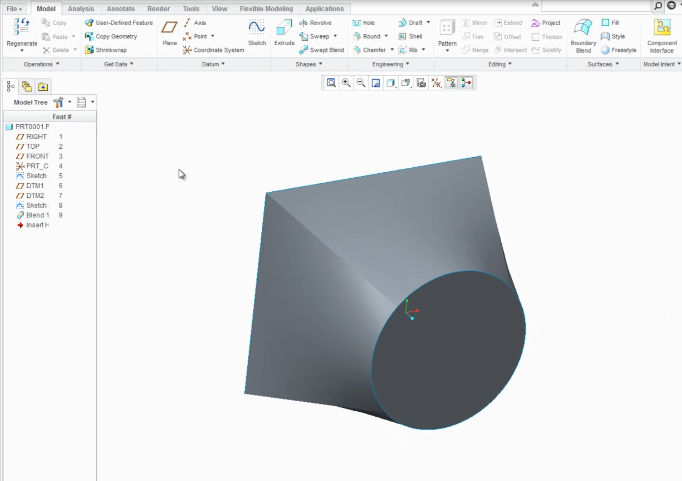Expand the Get Data group menu
The height and width of the screenshot is (481, 682).
[x=118, y=64]
